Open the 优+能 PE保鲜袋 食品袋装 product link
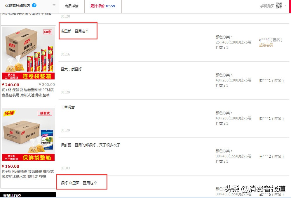Image resolution: width=291 pixels, height=198 pixels. tap(28, 174)
